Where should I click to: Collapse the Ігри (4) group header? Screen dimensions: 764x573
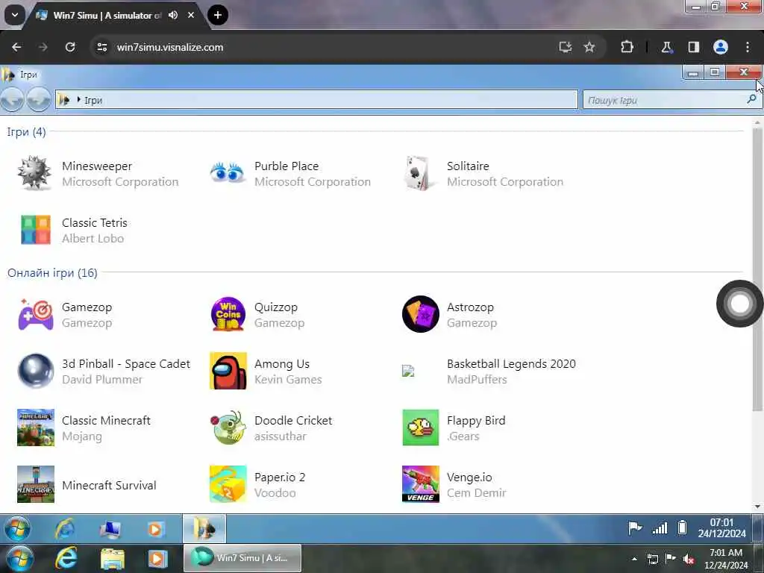pyautogui.click(x=26, y=132)
